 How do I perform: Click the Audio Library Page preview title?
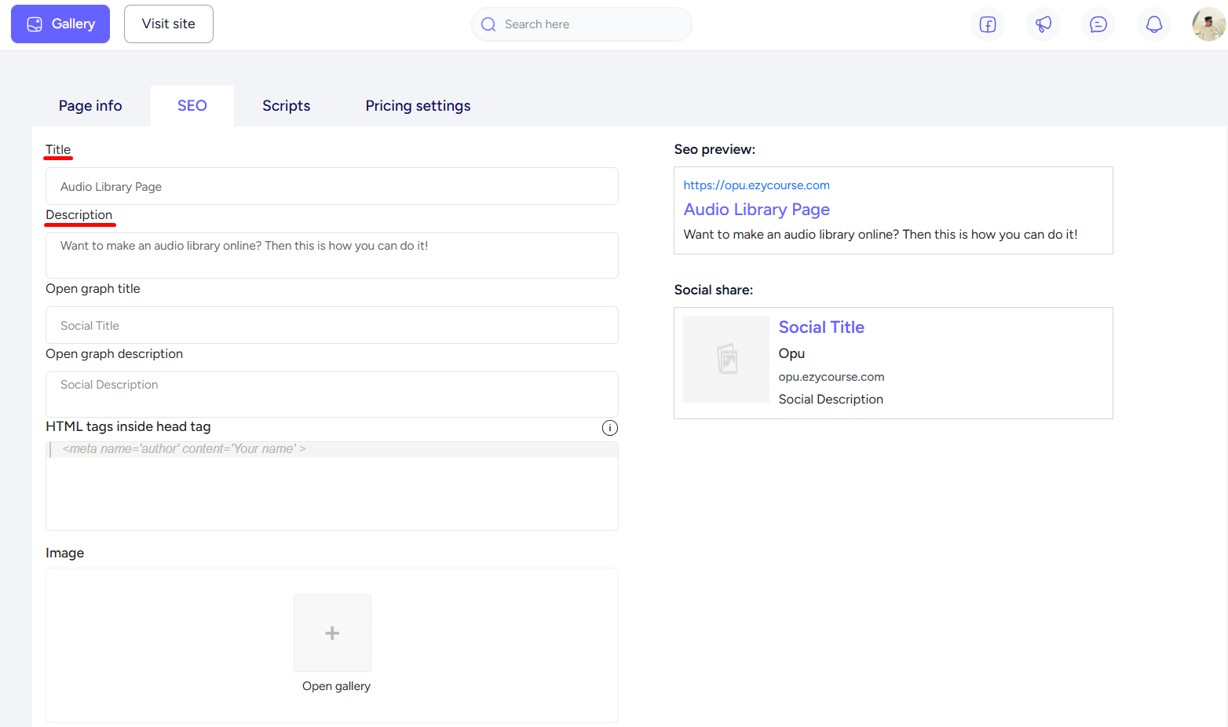(757, 210)
